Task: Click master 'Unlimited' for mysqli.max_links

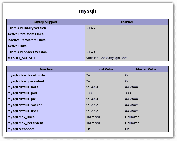Action: coord(132,117)
